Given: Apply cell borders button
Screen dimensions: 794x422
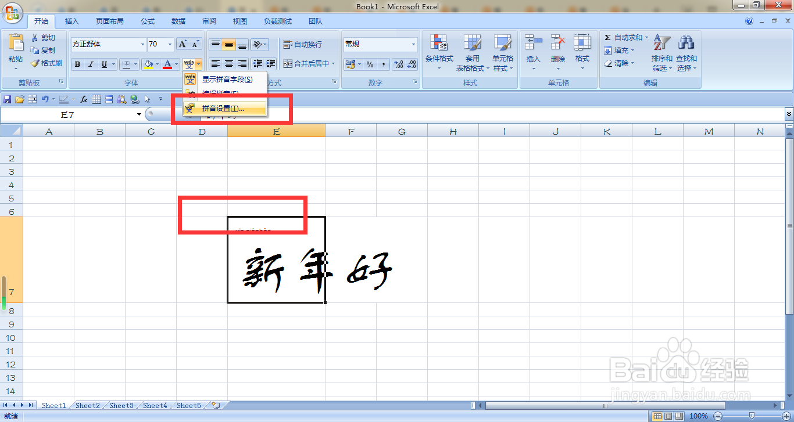Looking at the screenshot, I should [126, 64].
